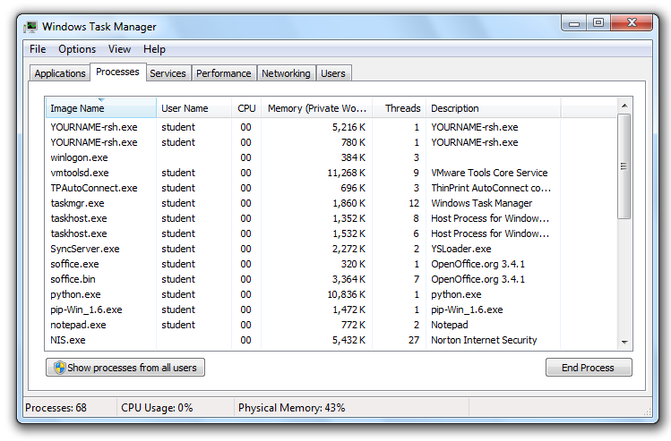
Task: Select the YOURNAME-rsh.exe row with 780 K
Action: coord(331,142)
